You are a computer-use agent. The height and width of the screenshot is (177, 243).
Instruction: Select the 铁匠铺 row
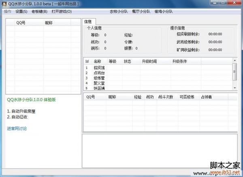[x=158, y=88]
